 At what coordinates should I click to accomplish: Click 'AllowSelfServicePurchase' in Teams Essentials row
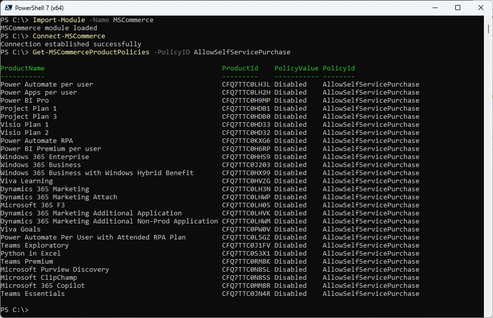point(371,293)
